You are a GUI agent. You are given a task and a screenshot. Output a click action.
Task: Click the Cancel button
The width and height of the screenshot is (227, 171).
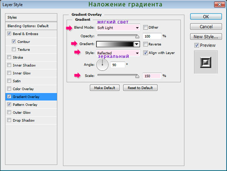coord(206,26)
